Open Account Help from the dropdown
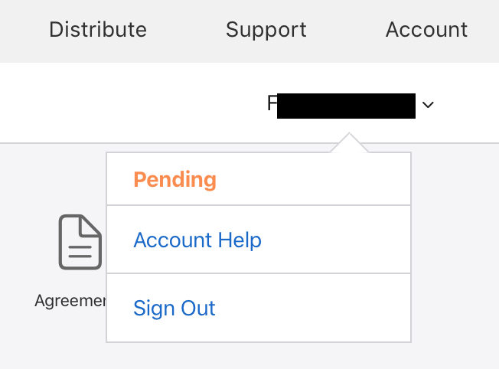This screenshot has height=369, width=499. 197,240
